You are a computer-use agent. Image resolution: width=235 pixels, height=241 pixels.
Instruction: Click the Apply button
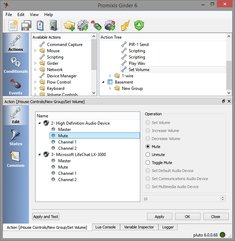point(159,217)
